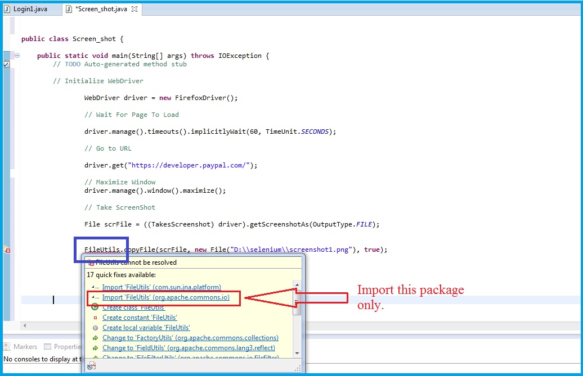The height and width of the screenshot is (376, 583).
Task: Click 'driver.manage().window().maximize();' line
Action: (155, 191)
